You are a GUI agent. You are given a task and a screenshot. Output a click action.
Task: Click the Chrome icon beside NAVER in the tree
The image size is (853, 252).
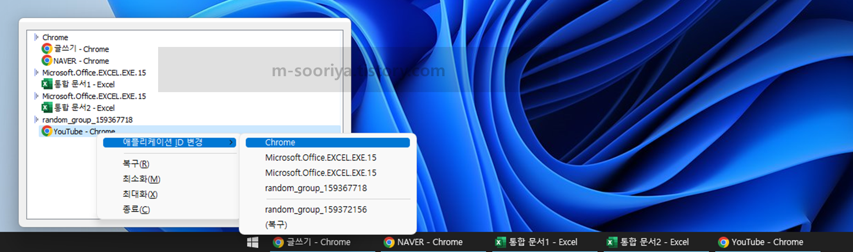point(47,60)
